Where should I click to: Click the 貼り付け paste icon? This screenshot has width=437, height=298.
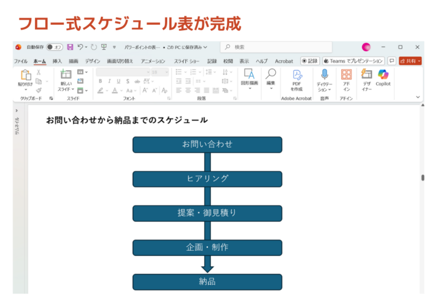coord(25,74)
